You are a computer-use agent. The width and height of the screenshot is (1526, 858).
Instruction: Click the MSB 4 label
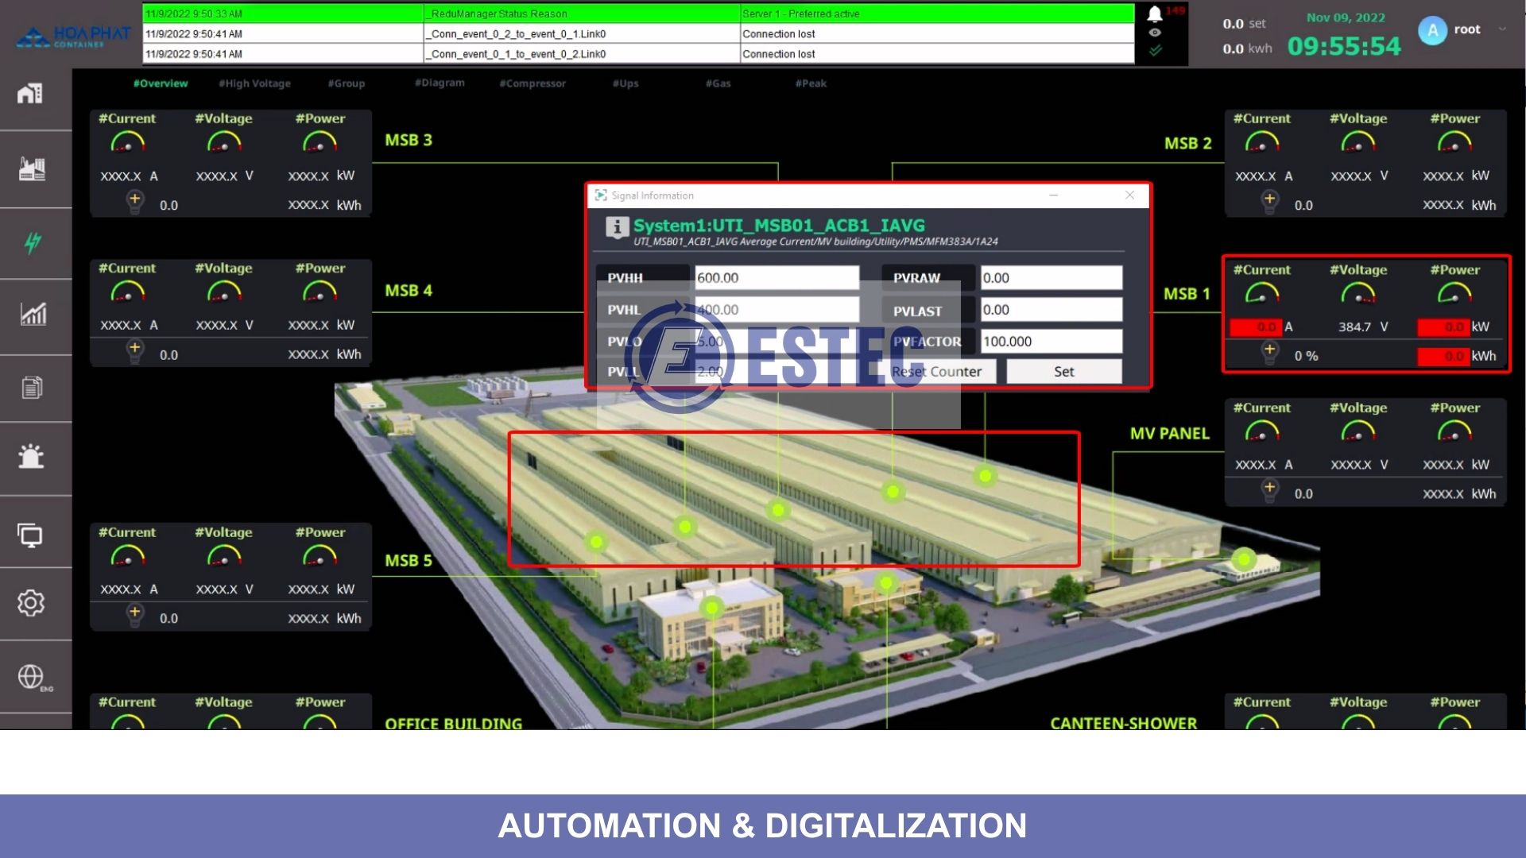coord(409,290)
